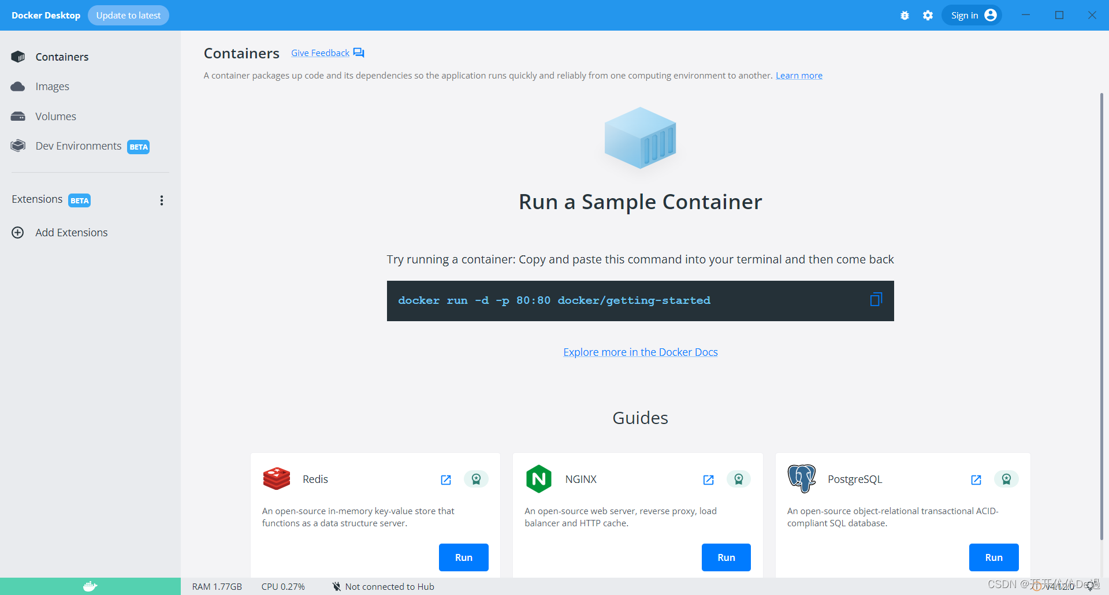1109x595 pixels.
Task: Click the Sign in button
Action: [x=972, y=16]
